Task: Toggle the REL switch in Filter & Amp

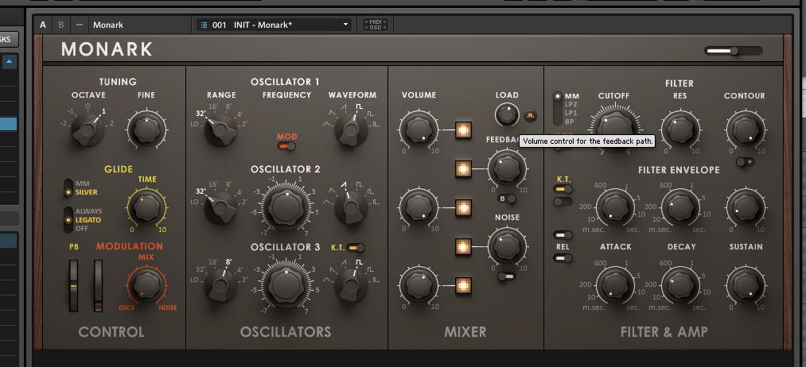Action: tap(563, 257)
